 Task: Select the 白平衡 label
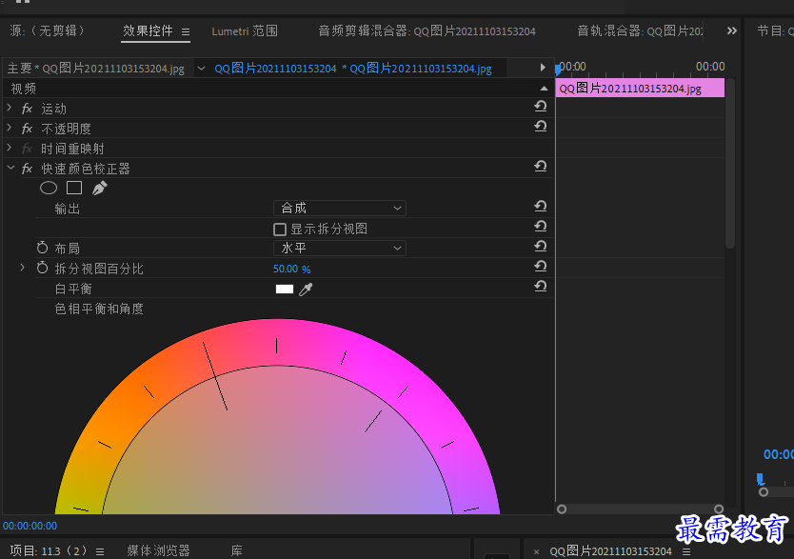tap(73, 289)
